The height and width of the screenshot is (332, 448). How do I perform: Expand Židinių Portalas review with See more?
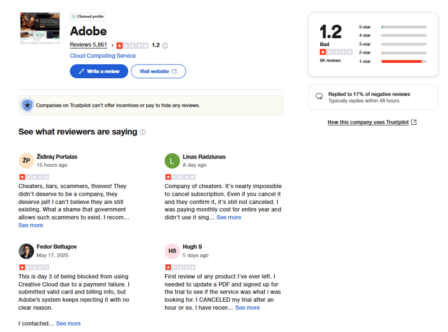pyautogui.click(x=31, y=225)
